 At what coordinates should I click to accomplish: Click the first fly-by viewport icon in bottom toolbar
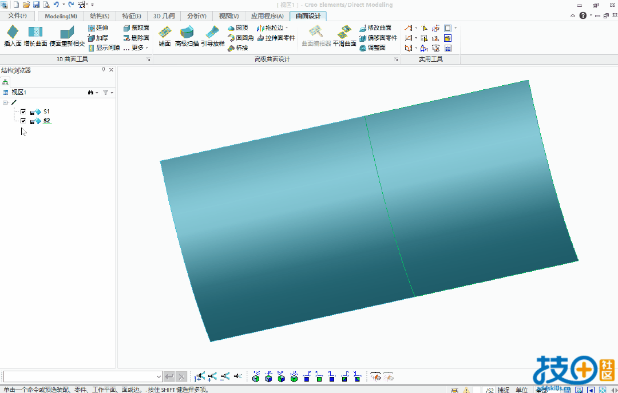tap(200, 377)
